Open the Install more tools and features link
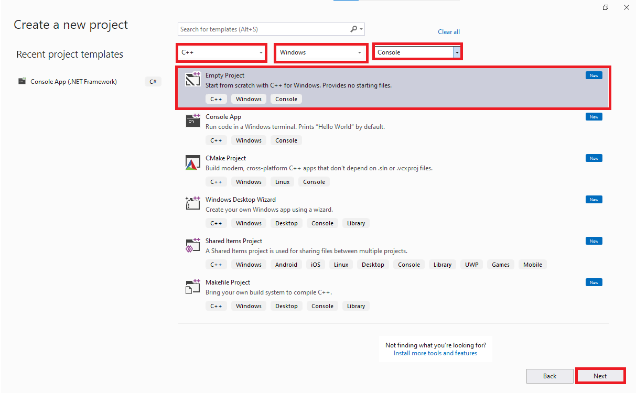Screen dimensions: 636x393 435,353
